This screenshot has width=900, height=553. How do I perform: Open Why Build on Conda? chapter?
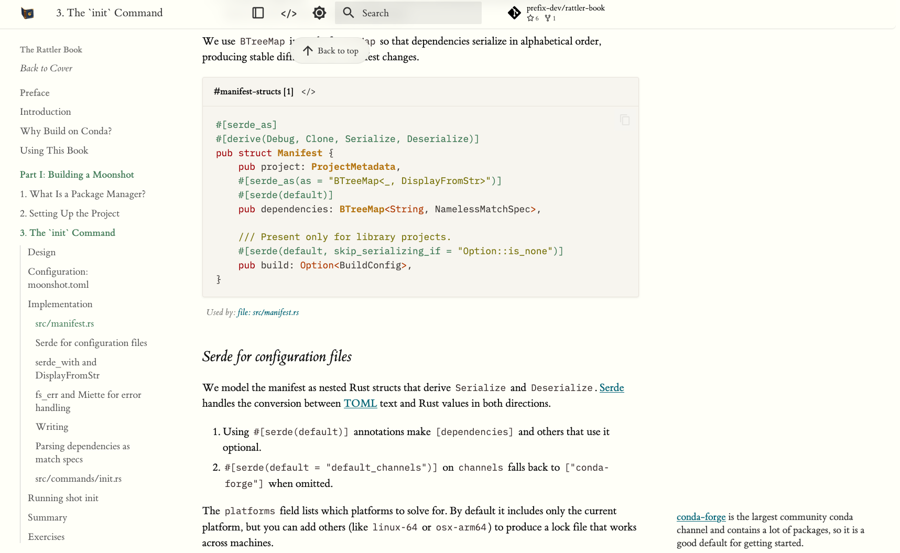click(66, 131)
